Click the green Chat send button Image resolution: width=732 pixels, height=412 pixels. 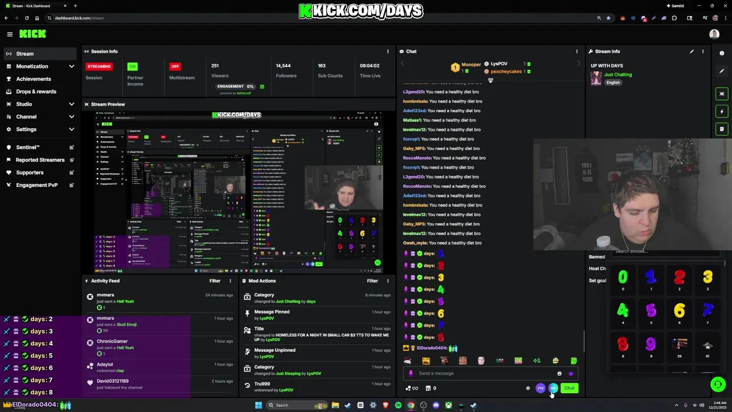[570, 388]
